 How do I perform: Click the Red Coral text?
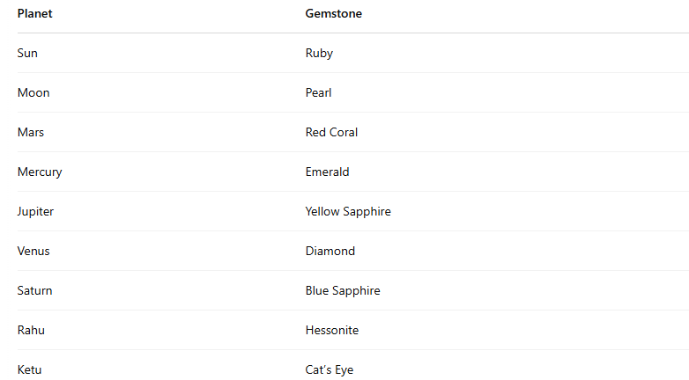tap(331, 133)
